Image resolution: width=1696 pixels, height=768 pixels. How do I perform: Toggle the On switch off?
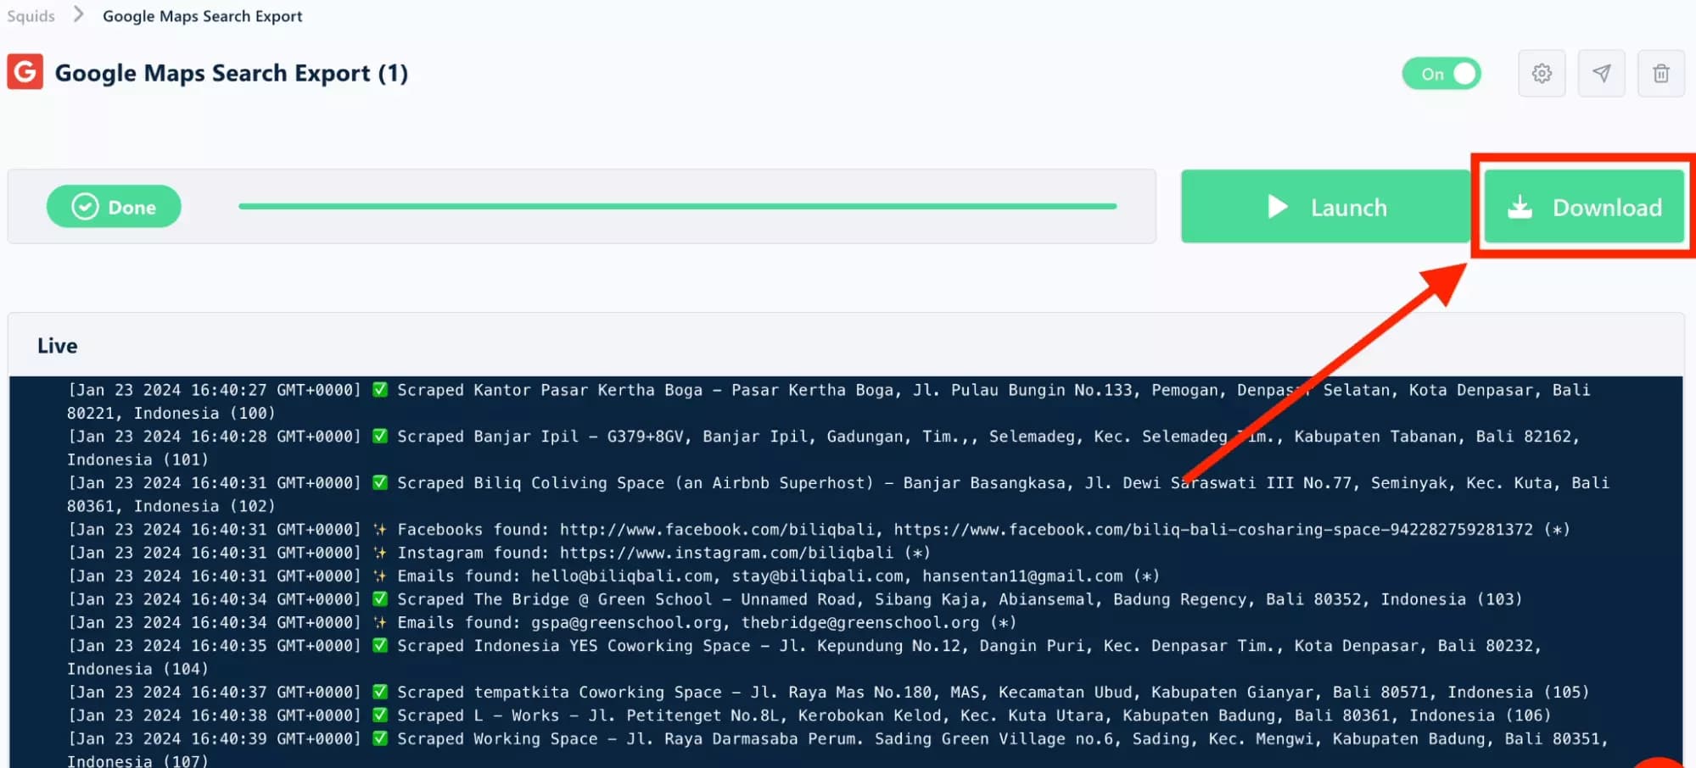click(1441, 74)
